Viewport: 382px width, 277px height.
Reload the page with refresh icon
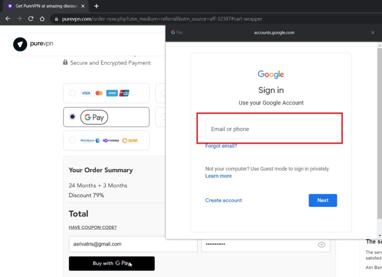pos(31,19)
